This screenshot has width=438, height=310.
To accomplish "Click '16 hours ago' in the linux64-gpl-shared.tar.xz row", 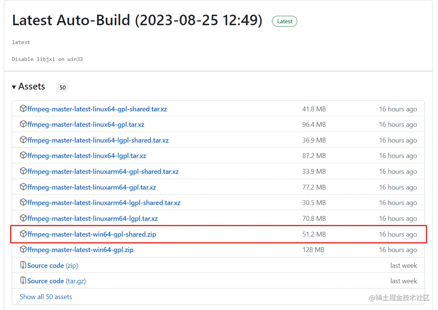I will tap(398, 109).
